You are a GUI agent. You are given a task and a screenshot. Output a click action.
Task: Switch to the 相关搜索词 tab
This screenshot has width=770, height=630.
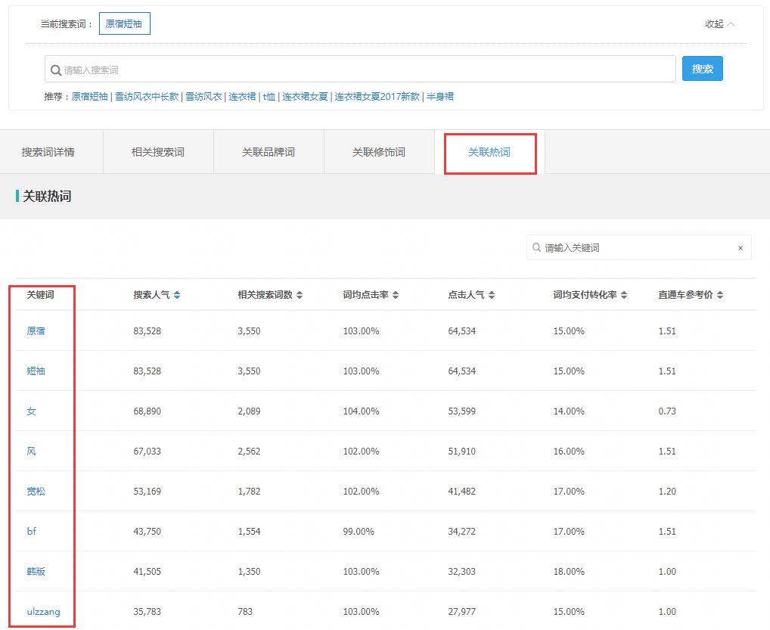pos(158,151)
